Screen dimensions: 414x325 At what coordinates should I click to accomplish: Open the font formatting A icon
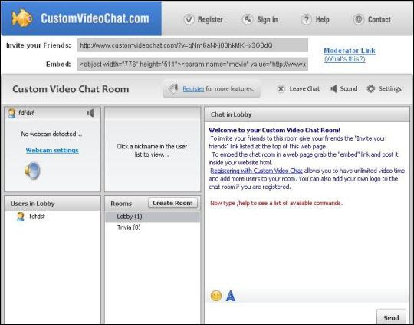(231, 296)
